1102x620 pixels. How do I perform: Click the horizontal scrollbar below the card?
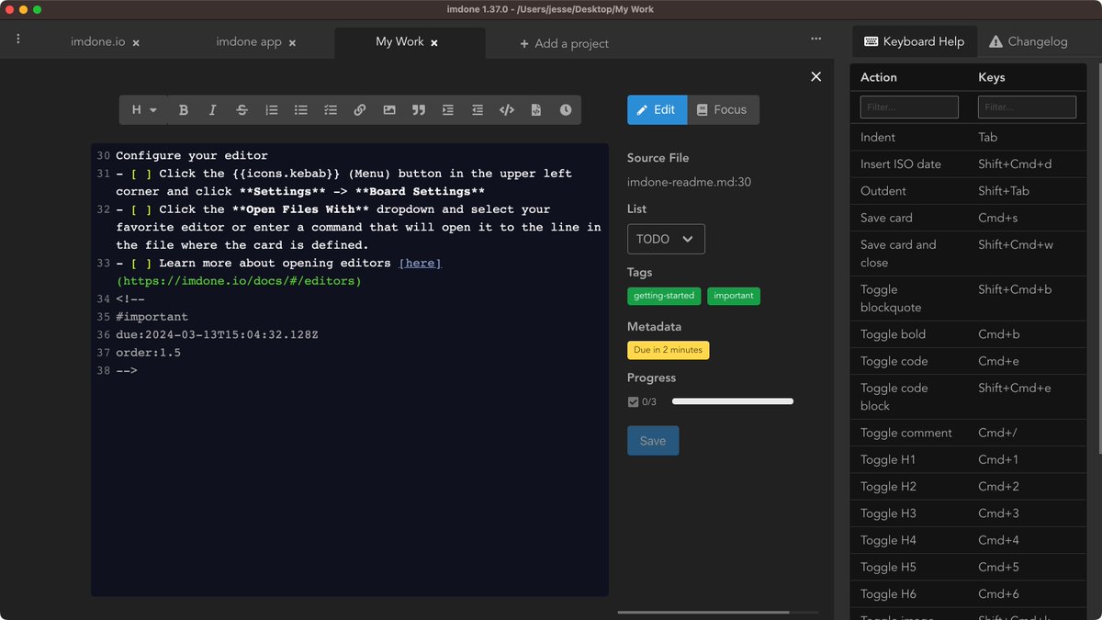[703, 613]
